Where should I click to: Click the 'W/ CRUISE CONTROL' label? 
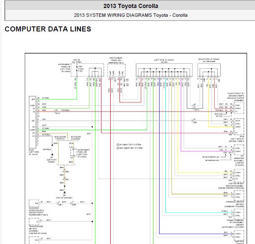pos(75,138)
